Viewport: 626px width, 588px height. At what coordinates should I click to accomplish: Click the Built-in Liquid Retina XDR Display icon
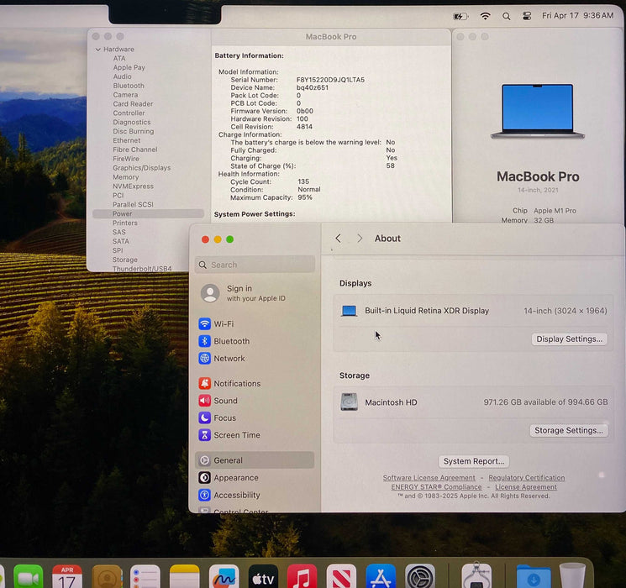tap(349, 311)
